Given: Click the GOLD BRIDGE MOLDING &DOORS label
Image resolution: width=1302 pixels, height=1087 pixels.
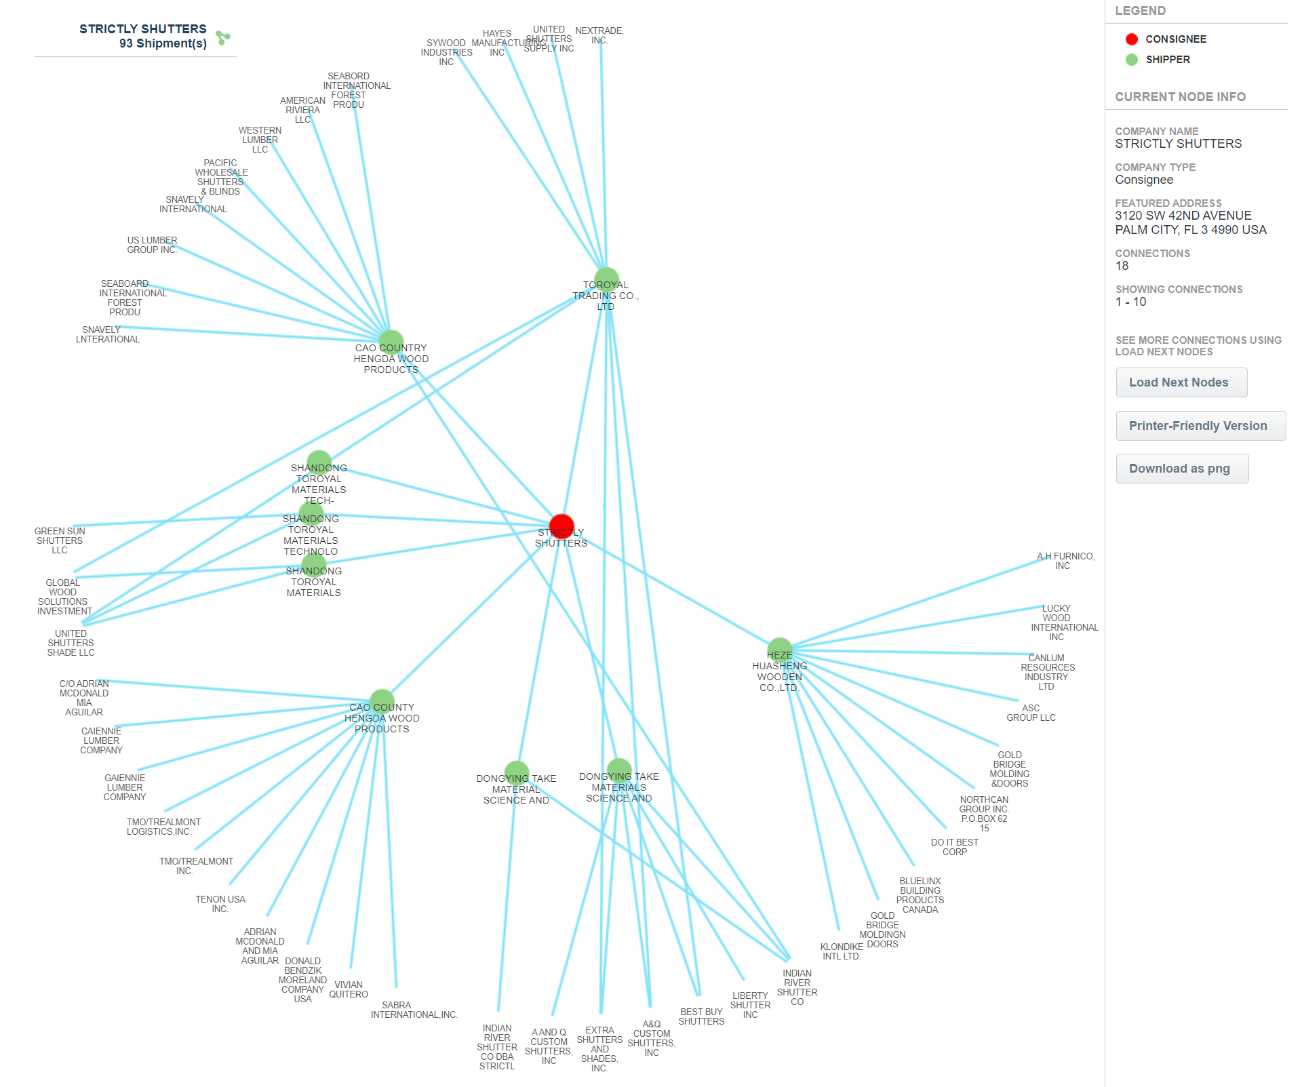Looking at the screenshot, I should 1009,769.
